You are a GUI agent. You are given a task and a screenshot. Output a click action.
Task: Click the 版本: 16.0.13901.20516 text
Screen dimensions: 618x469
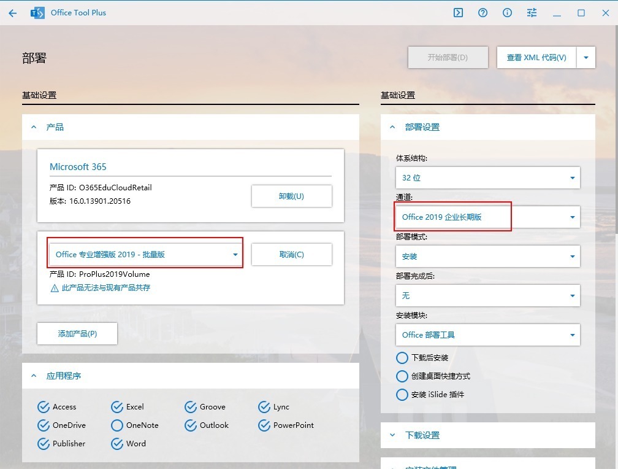pyautogui.click(x=90, y=201)
